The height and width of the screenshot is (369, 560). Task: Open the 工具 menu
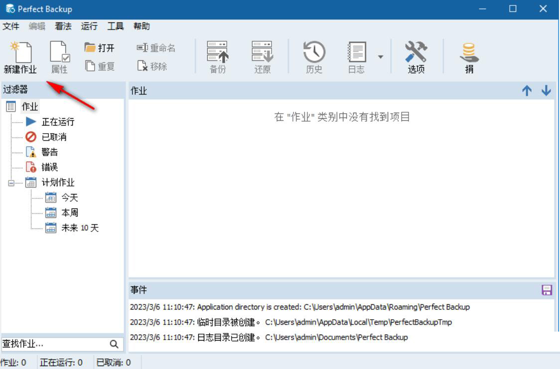click(x=116, y=26)
